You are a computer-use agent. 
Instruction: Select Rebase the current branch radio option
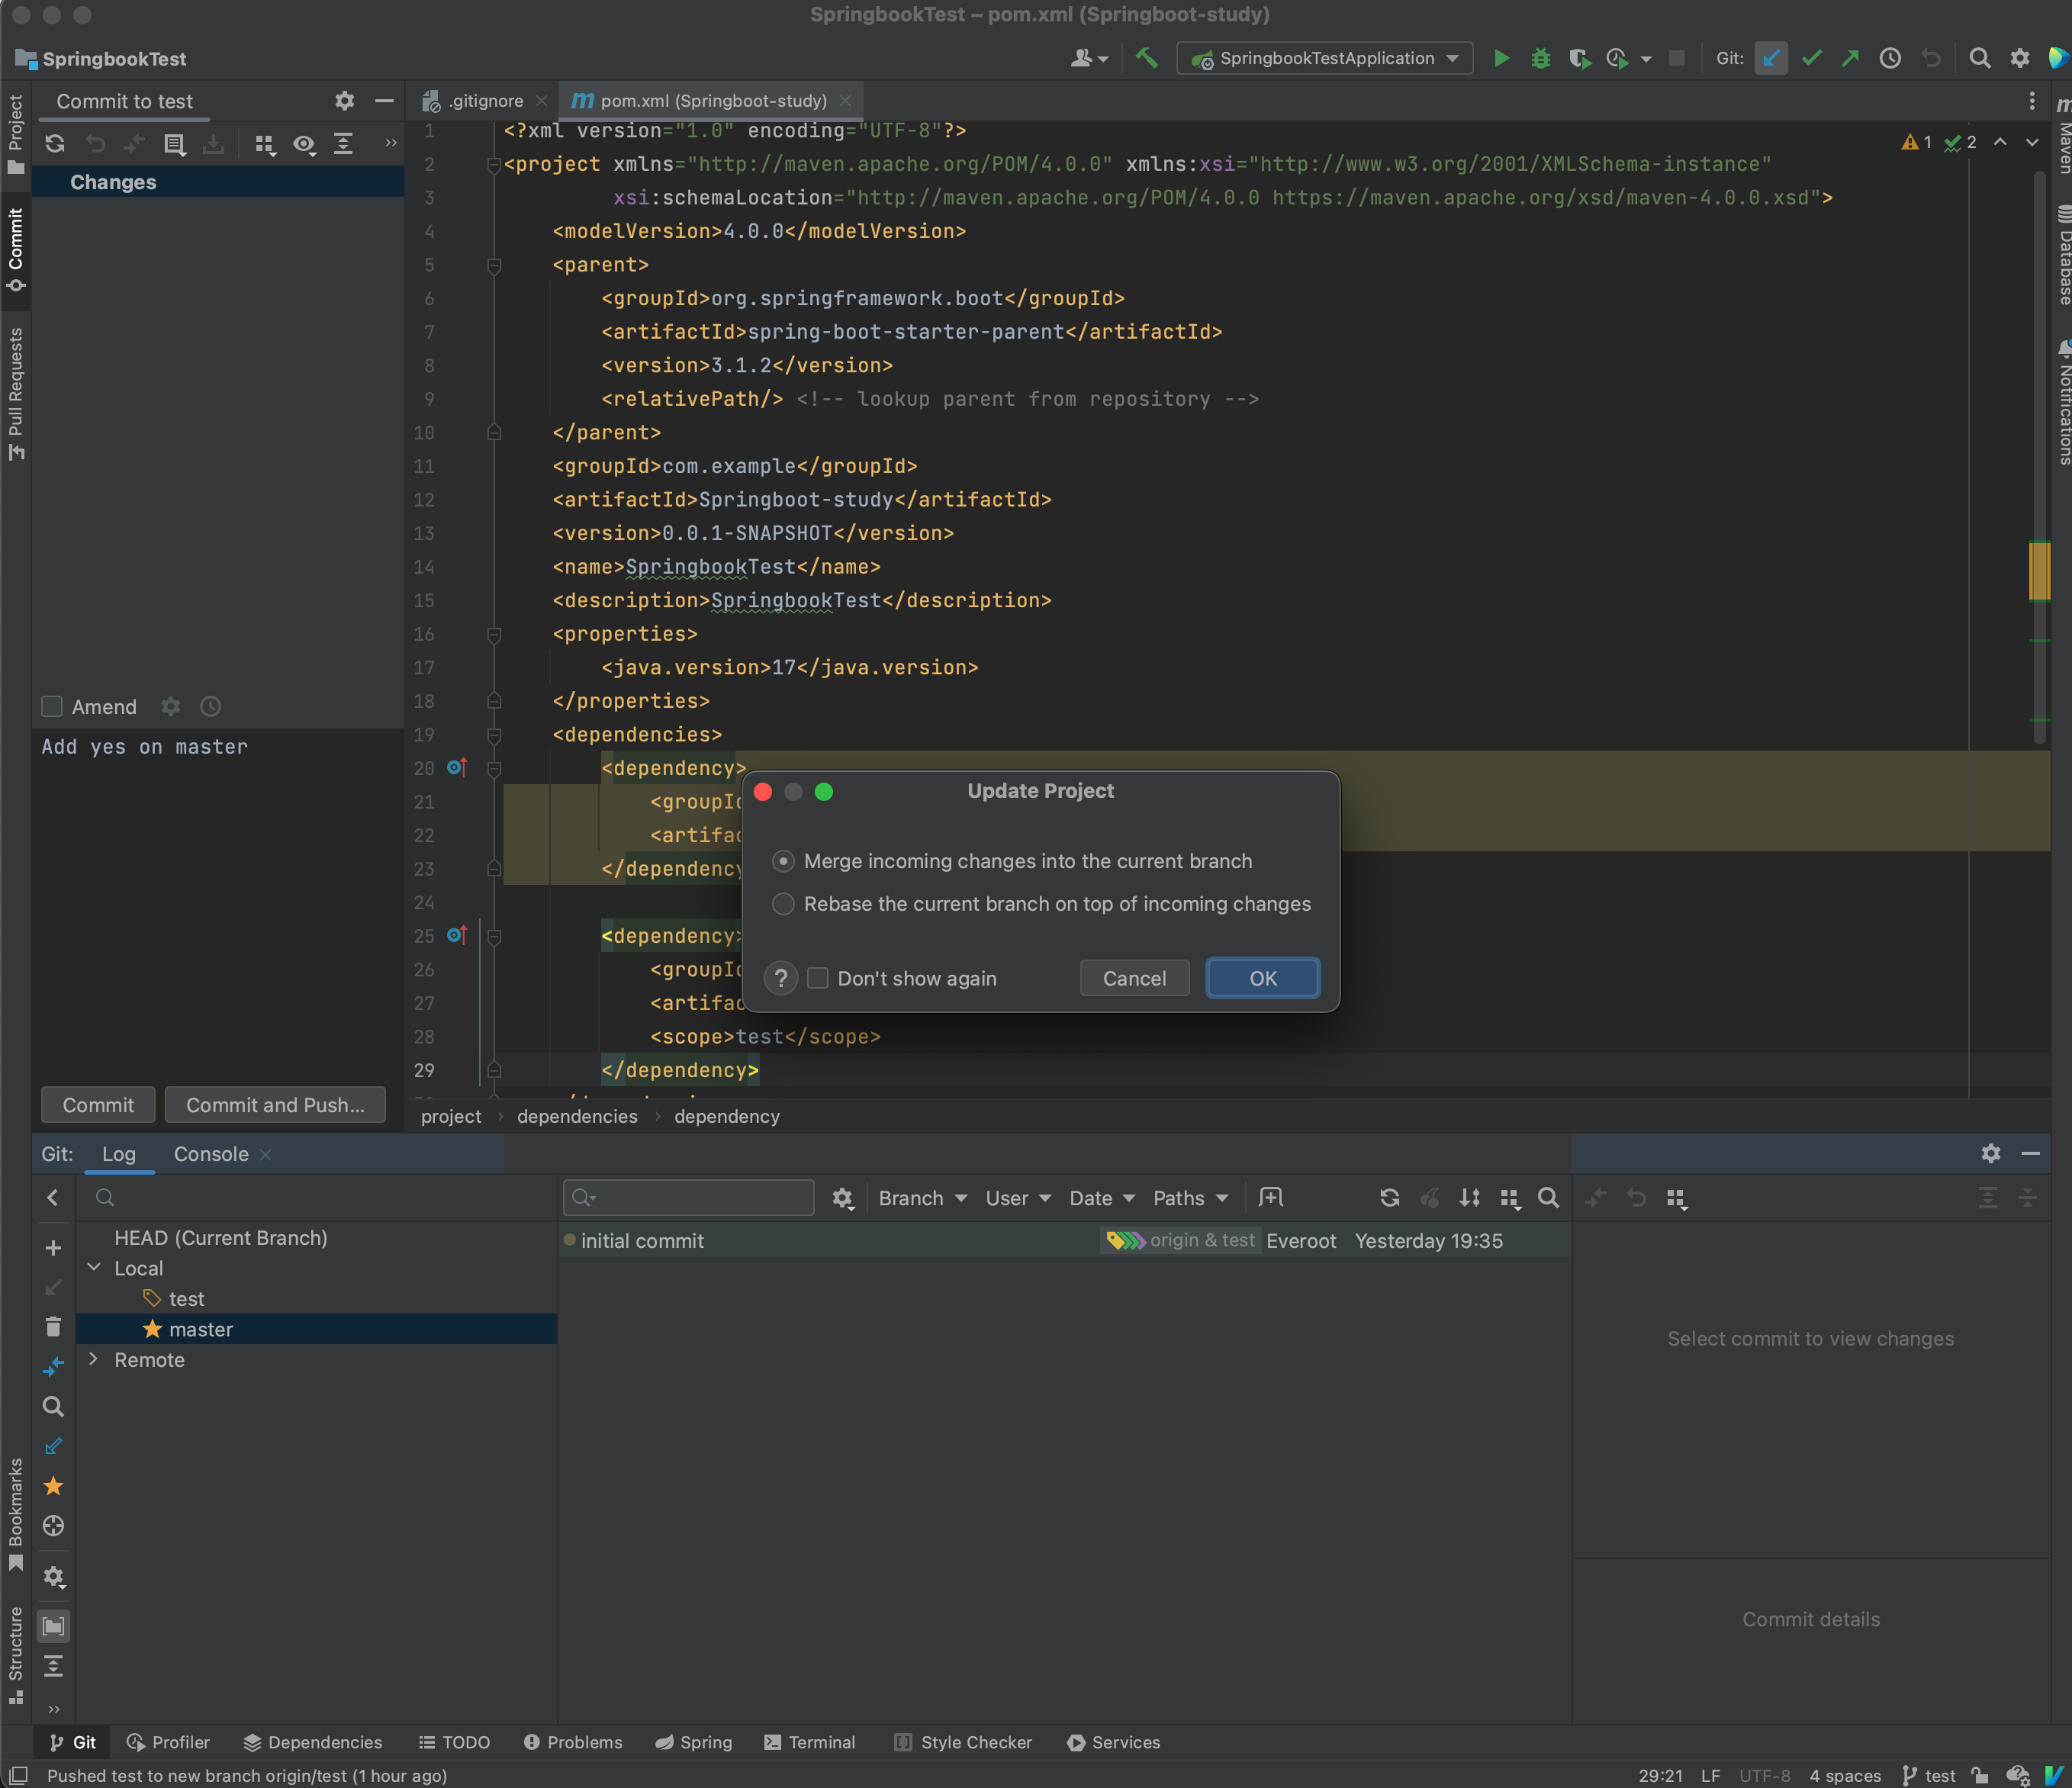(x=783, y=903)
